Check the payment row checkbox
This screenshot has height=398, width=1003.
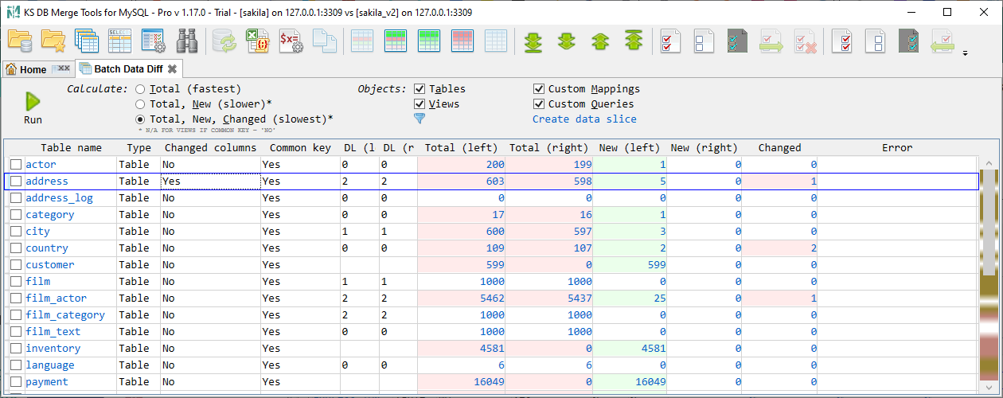(x=16, y=381)
